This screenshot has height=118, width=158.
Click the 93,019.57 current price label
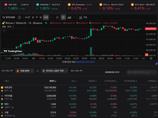[151, 29]
